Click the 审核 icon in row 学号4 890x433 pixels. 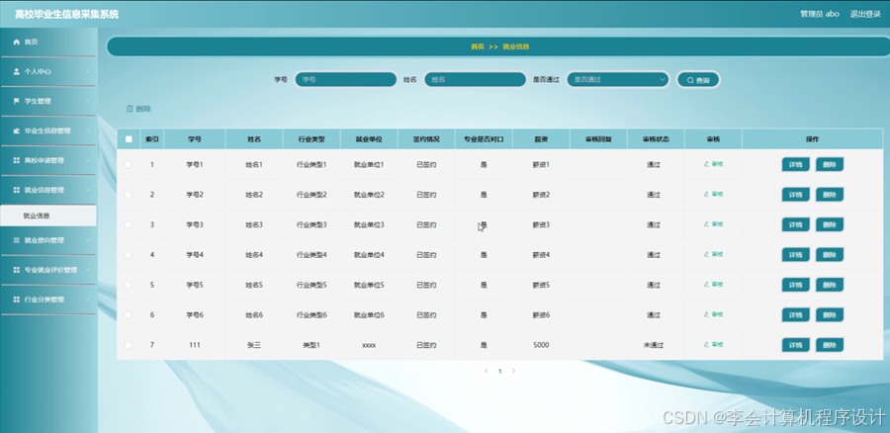click(707, 254)
